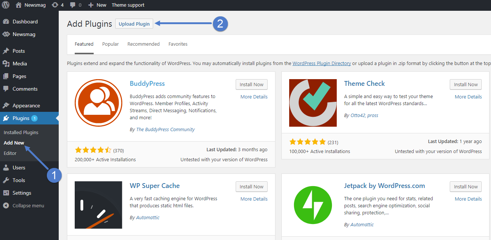View More Details for Theme Check
Screen dimensions: 491x240
pos(468,97)
